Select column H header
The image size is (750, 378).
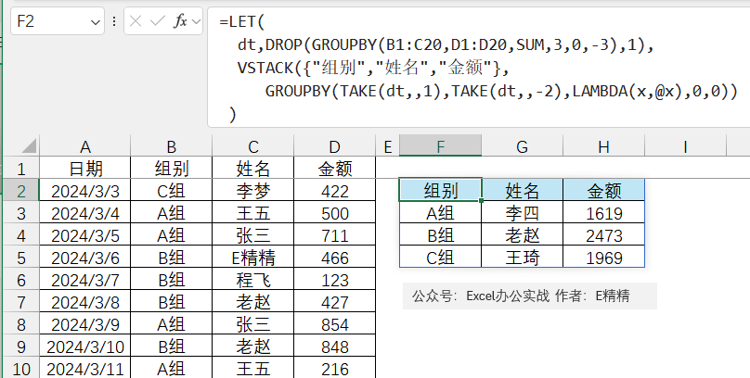pyautogui.click(x=604, y=146)
